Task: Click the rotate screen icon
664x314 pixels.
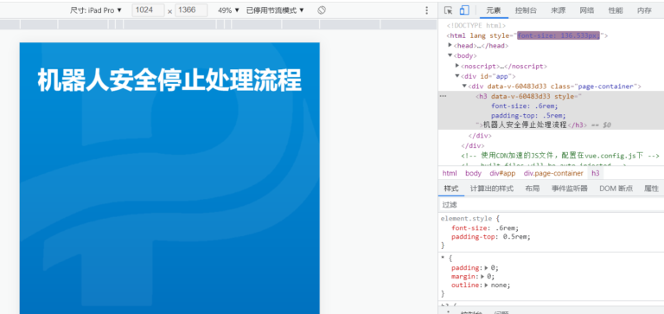Action: pos(322,10)
